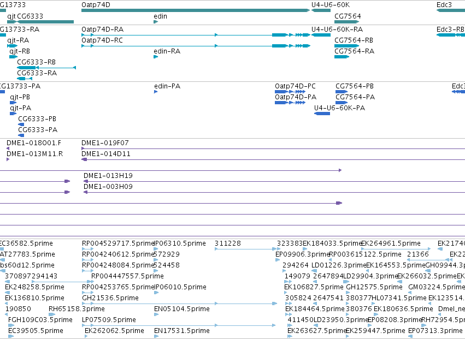Select the Oatp74D-PC protein feature
The width and height of the screenshot is (465, 339).
[x=290, y=92]
